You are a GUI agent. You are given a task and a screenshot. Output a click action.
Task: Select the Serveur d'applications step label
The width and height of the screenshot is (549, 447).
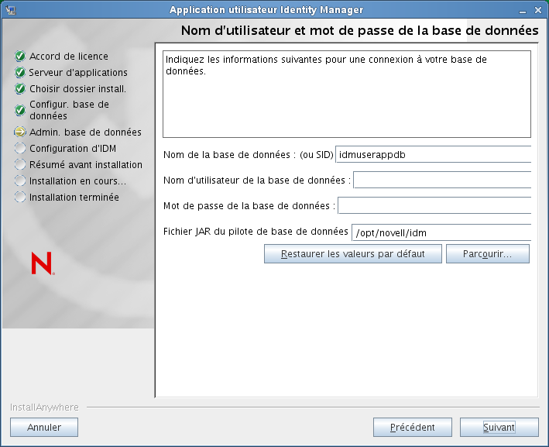[78, 73]
